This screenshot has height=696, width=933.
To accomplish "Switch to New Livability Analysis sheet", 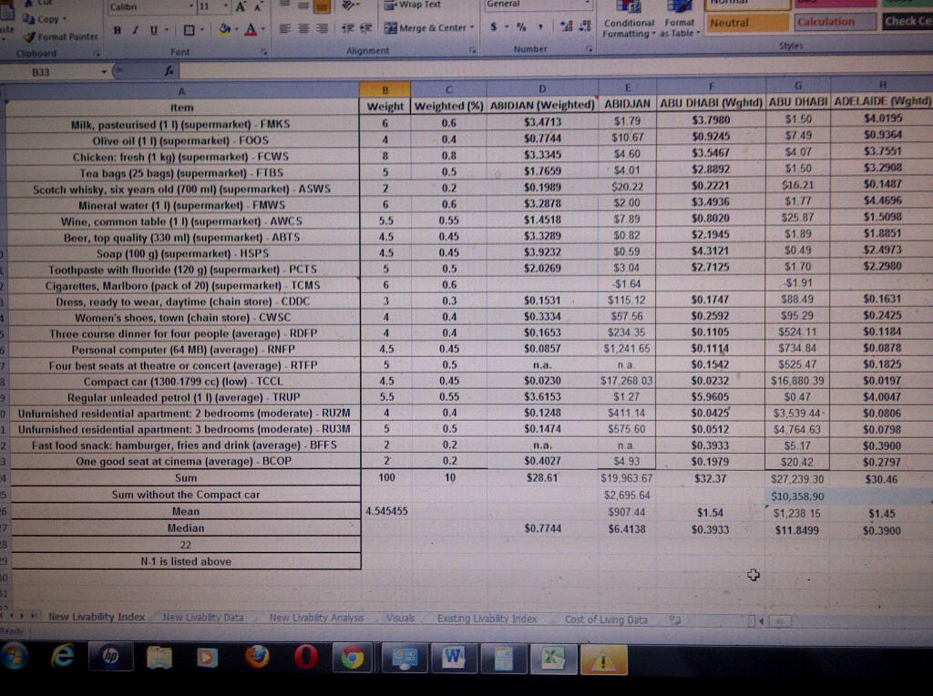I will (x=316, y=618).
